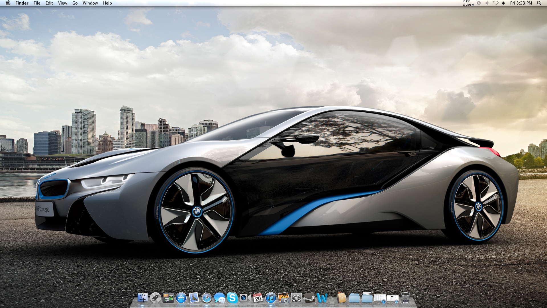Click the Fri 3:23 PM clock

pos(521,3)
